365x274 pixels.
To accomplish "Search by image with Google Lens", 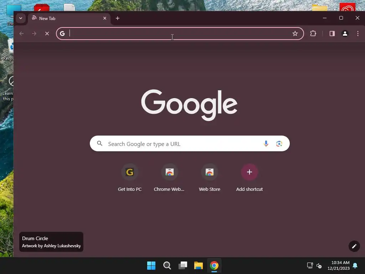I will pyautogui.click(x=279, y=143).
